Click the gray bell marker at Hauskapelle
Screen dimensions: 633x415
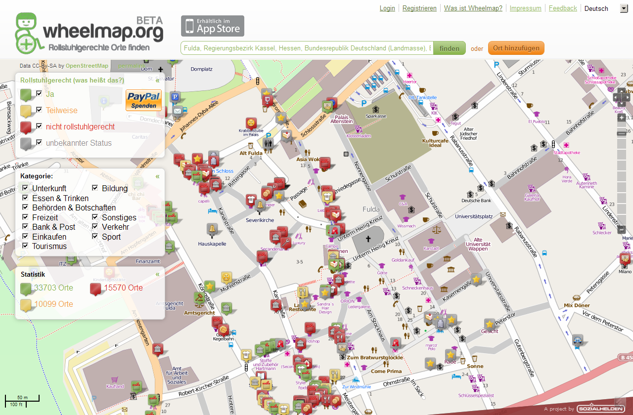point(212,229)
